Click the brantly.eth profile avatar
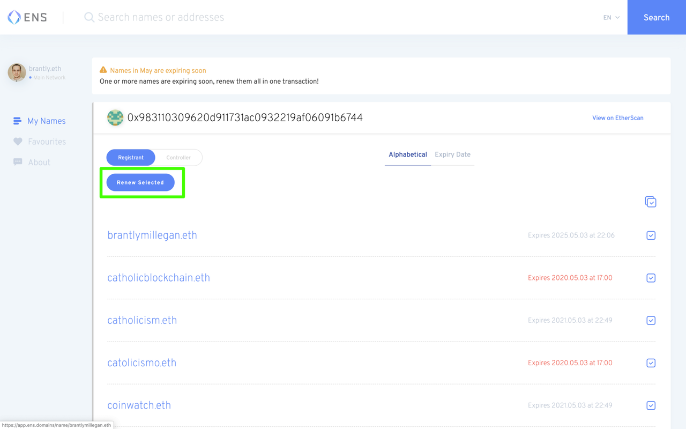Viewport: 686px width, 429px height. click(x=17, y=72)
